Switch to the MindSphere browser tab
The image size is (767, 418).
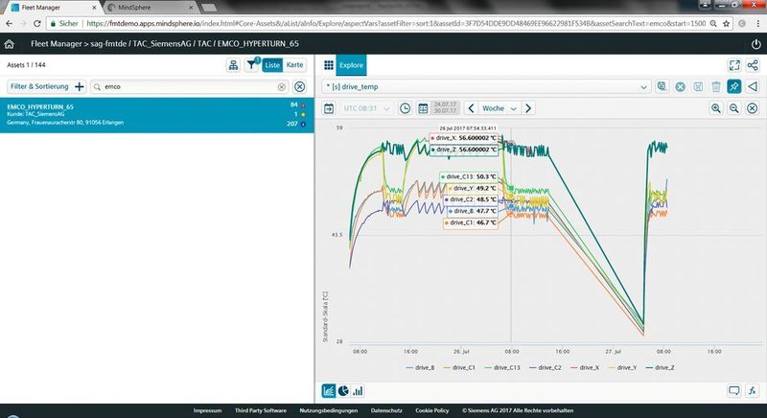[150, 8]
